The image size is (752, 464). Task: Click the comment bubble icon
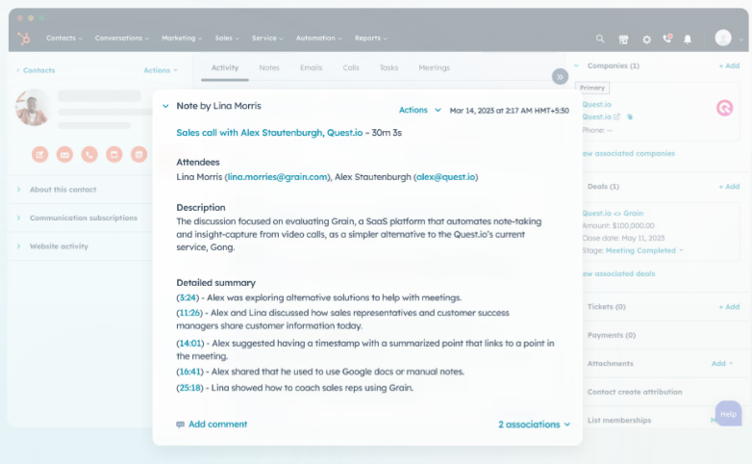pos(181,425)
